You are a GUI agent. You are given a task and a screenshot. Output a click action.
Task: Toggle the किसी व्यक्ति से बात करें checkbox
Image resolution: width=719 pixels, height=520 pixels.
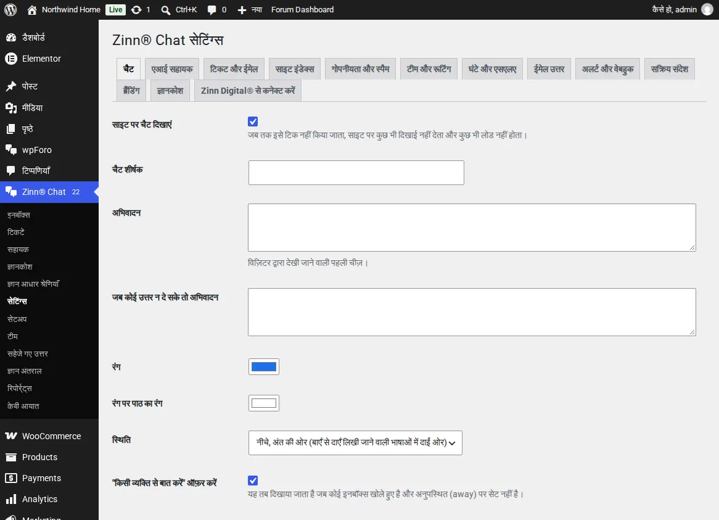point(253,481)
